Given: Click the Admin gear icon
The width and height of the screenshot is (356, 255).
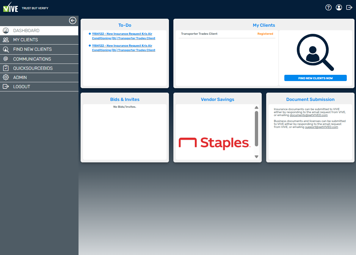Looking at the screenshot, I should tap(6, 77).
